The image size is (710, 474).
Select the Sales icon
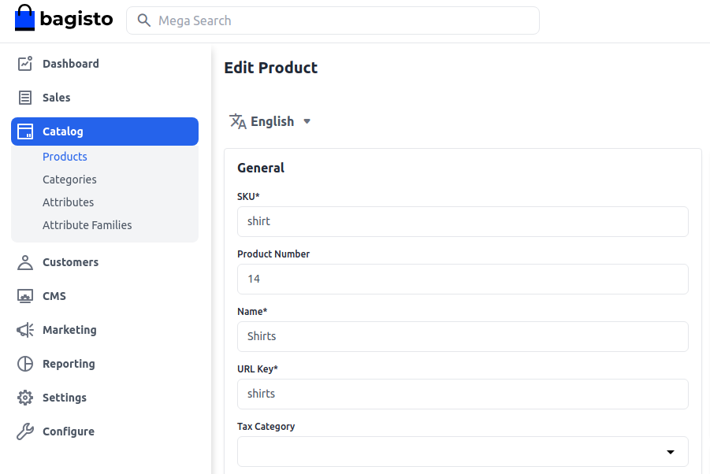point(24,97)
